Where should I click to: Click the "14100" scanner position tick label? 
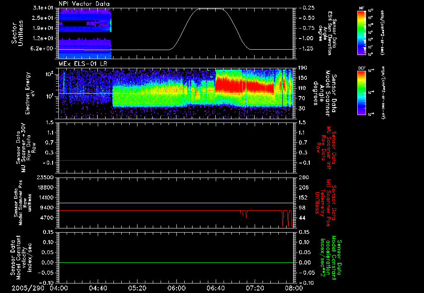tap(45, 197)
